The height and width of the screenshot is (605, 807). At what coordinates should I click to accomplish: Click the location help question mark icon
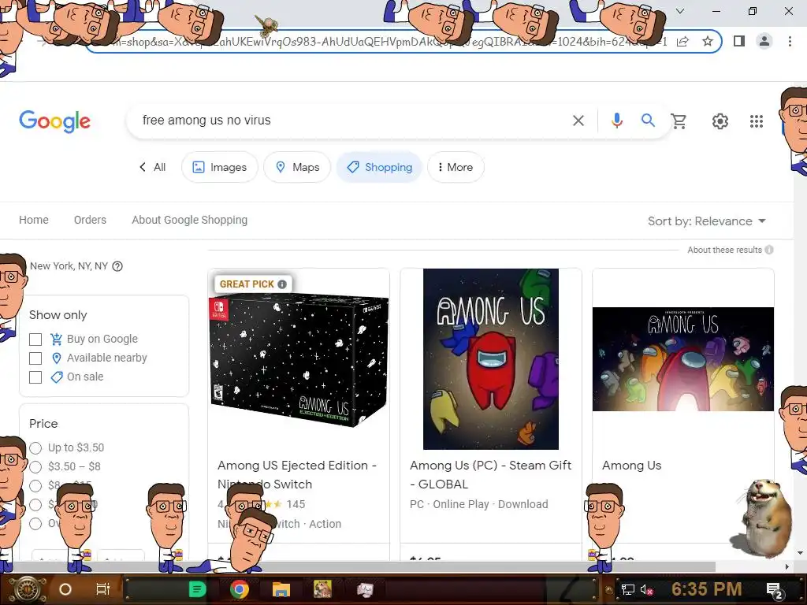(117, 266)
